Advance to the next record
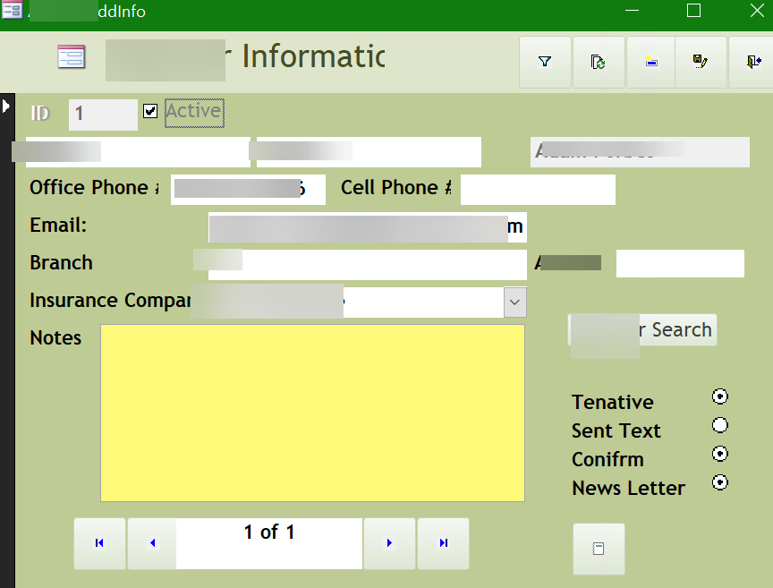The width and height of the screenshot is (773, 588). pos(389,543)
